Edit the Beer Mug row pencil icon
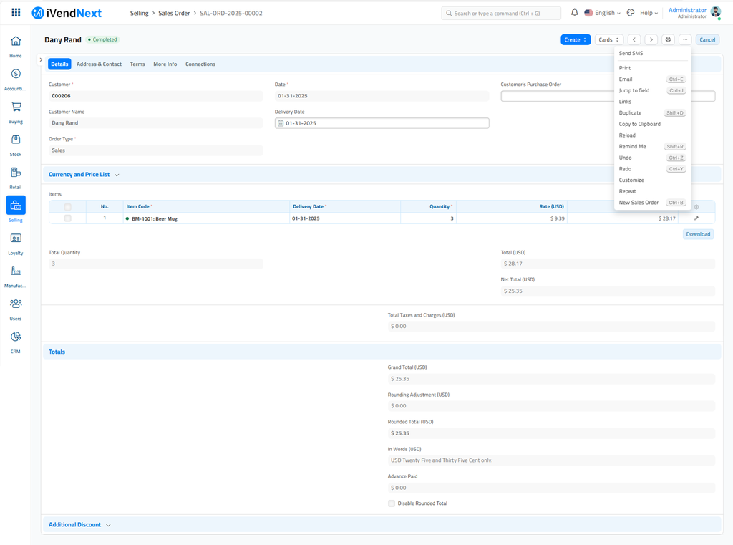The height and width of the screenshot is (545, 733). (696, 218)
